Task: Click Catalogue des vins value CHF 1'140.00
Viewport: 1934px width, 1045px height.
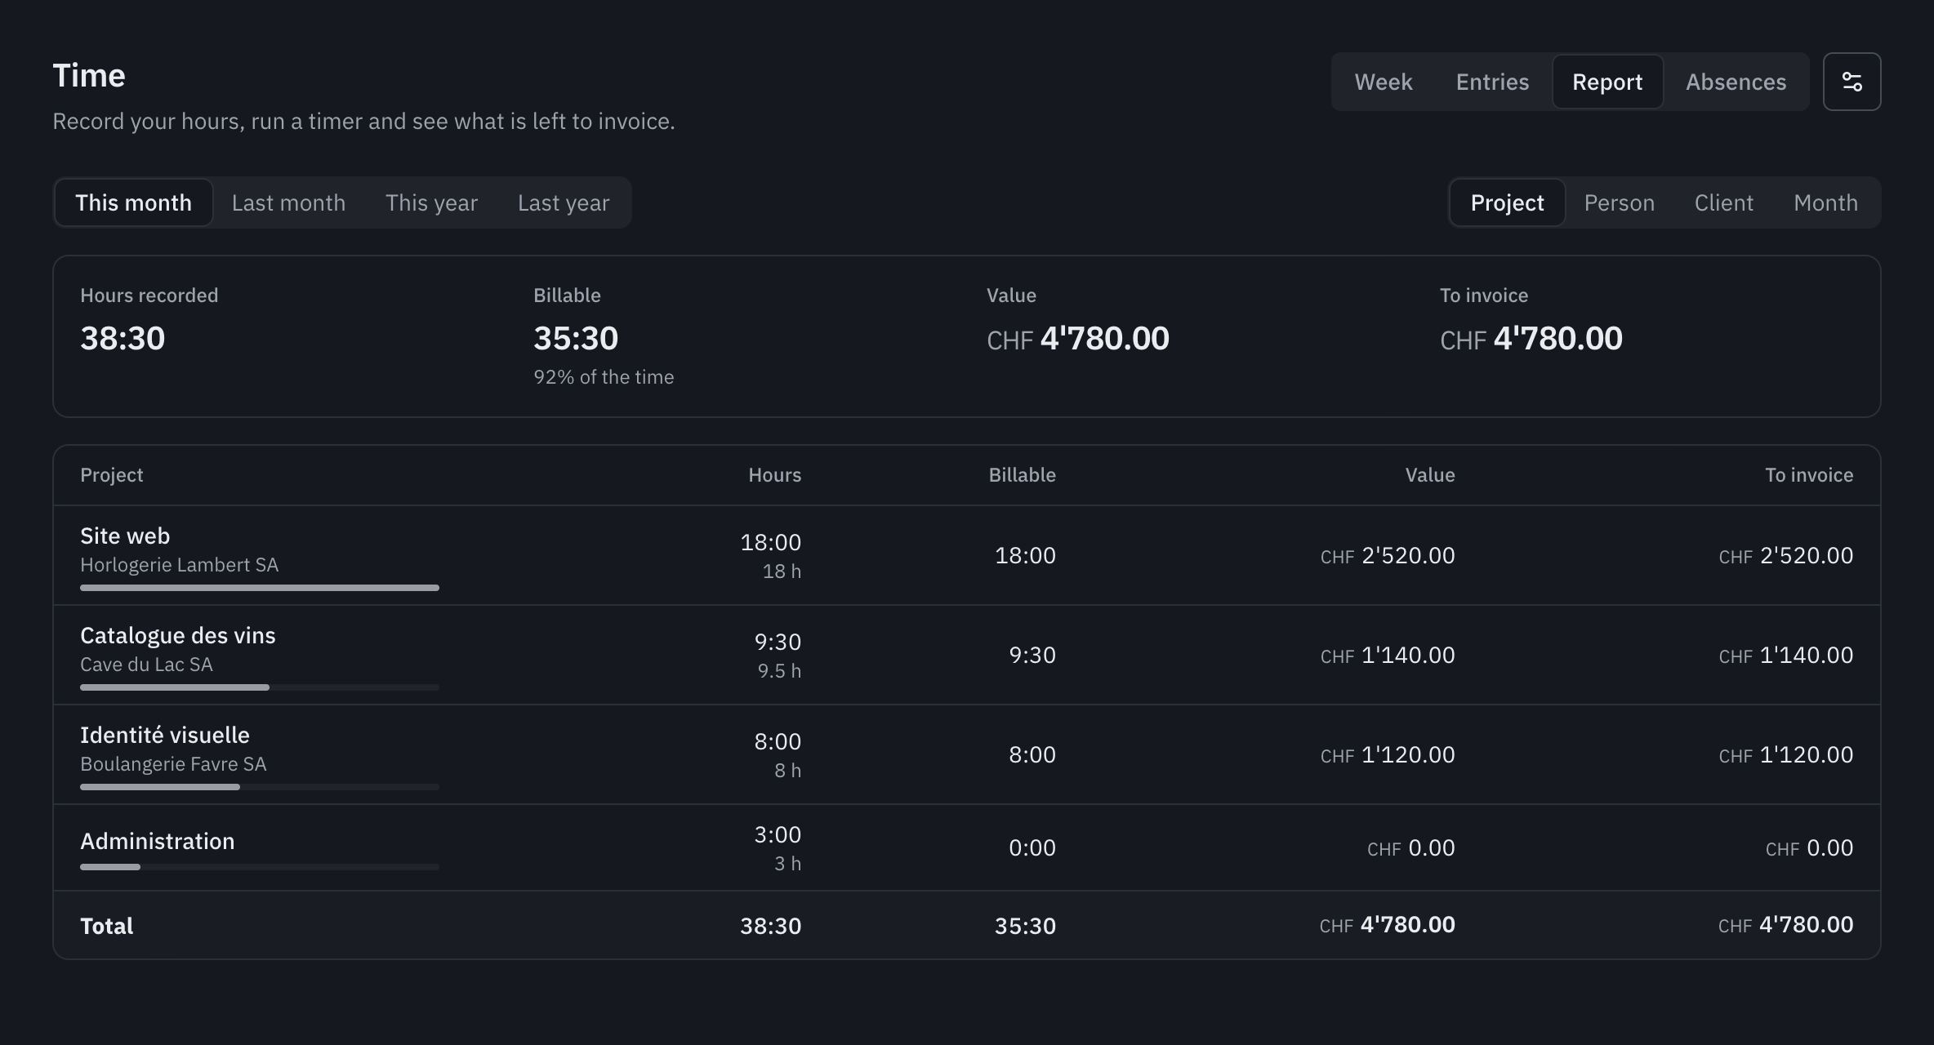Action: (x=1388, y=655)
